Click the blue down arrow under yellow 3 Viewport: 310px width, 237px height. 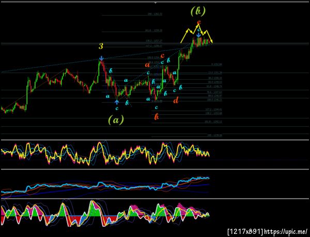point(101,58)
